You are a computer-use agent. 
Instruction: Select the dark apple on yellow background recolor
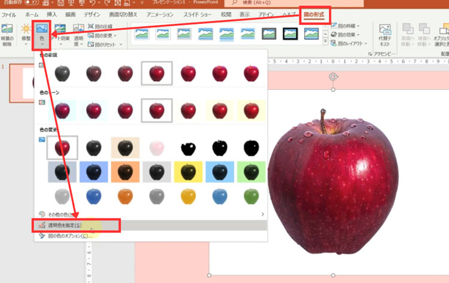point(188,172)
